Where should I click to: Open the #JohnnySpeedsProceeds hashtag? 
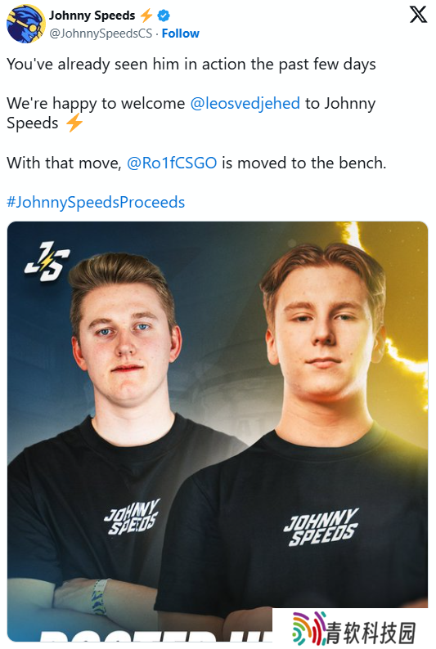click(96, 203)
